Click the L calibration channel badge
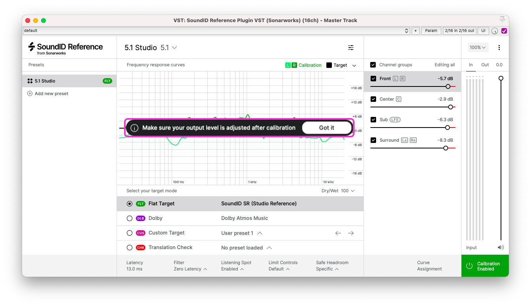The image size is (531, 306). (x=288, y=65)
